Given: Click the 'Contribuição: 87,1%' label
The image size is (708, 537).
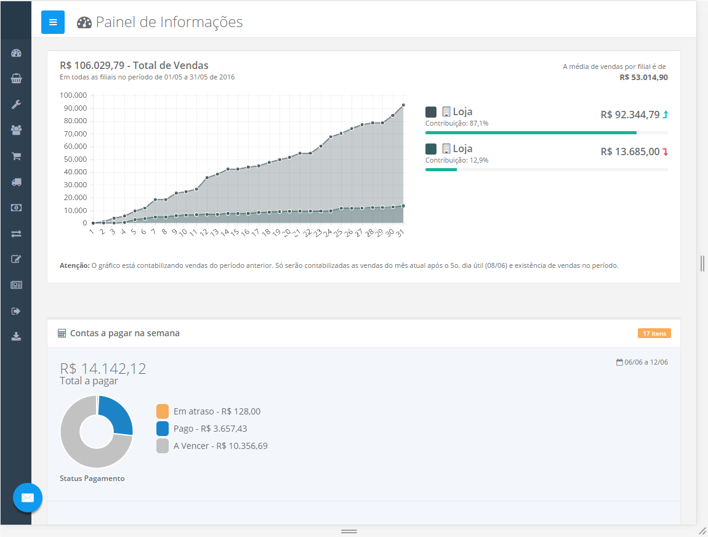Looking at the screenshot, I should pyautogui.click(x=456, y=123).
